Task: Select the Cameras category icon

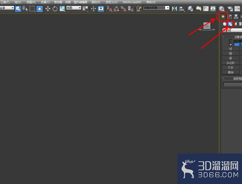Action: [x=240, y=24]
